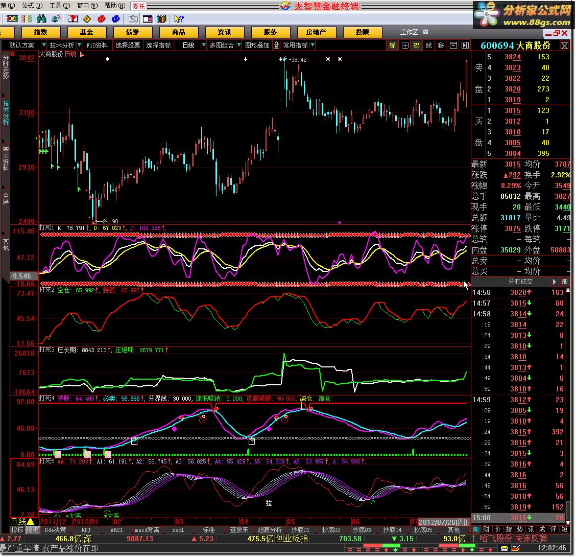This screenshot has height=557, width=576.
Task: Click the red circular info icon
Action: [102, 18]
